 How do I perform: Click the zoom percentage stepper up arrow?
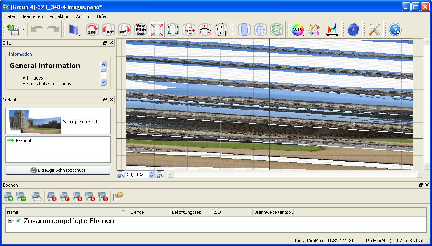[x=151, y=173]
